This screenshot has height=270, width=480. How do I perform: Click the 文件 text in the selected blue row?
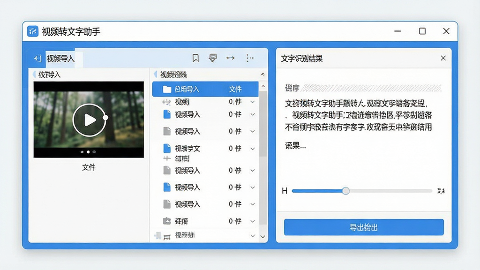point(235,89)
